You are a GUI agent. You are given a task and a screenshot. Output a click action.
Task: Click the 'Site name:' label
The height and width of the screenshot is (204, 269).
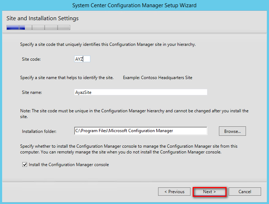(x=32, y=92)
